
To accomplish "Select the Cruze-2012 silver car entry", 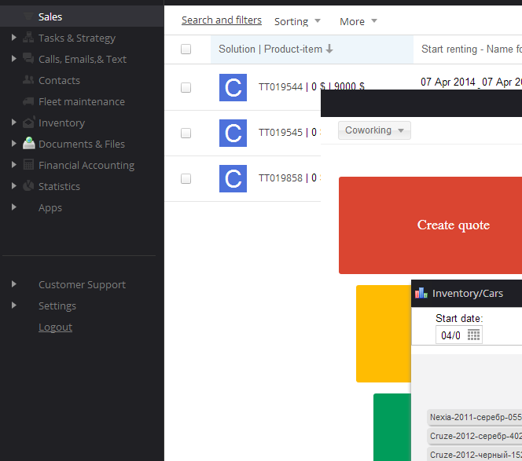I will 474,436.
